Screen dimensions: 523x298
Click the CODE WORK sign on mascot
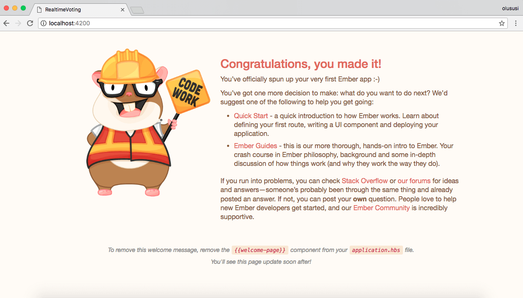pyautogui.click(x=188, y=92)
